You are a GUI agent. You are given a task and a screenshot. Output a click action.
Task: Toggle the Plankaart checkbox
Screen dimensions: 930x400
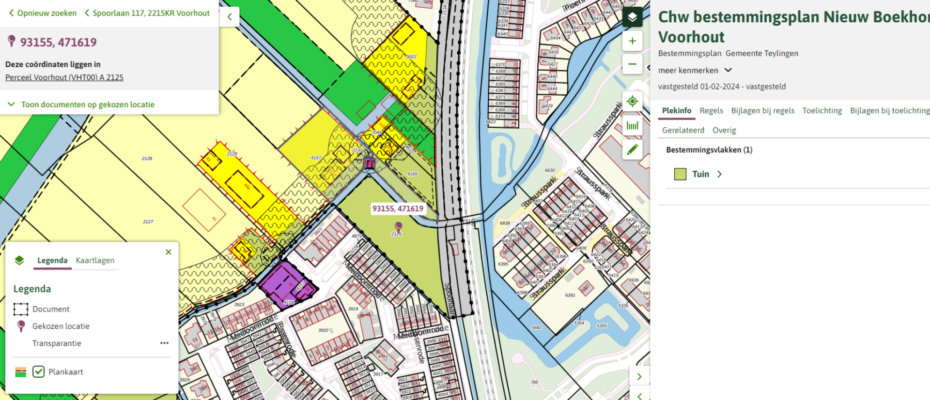pyautogui.click(x=39, y=371)
